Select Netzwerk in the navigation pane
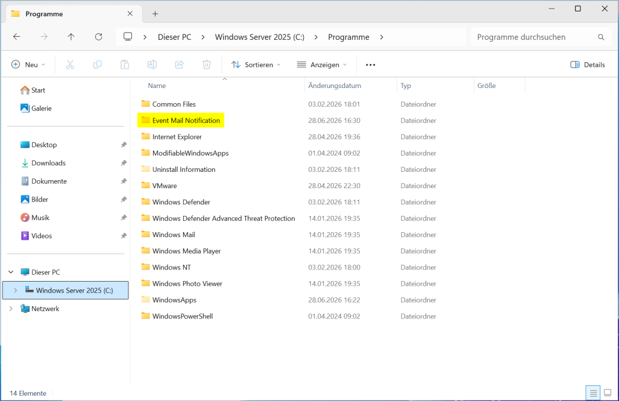Image resolution: width=619 pixels, height=401 pixels. tap(40, 309)
